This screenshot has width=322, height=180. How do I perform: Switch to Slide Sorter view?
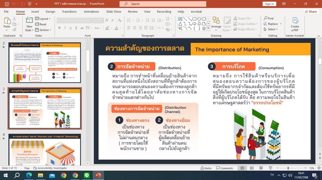click(x=252, y=168)
